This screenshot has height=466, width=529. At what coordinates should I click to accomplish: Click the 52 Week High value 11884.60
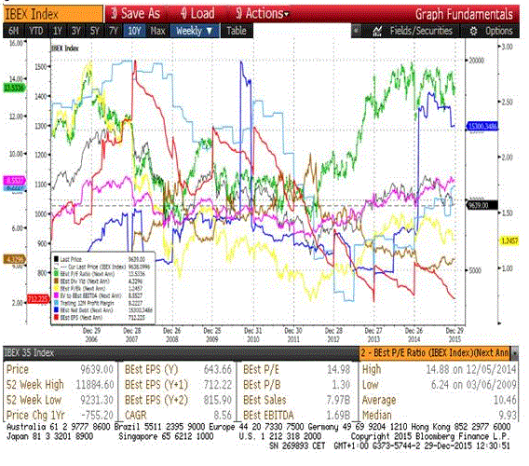tap(95, 385)
